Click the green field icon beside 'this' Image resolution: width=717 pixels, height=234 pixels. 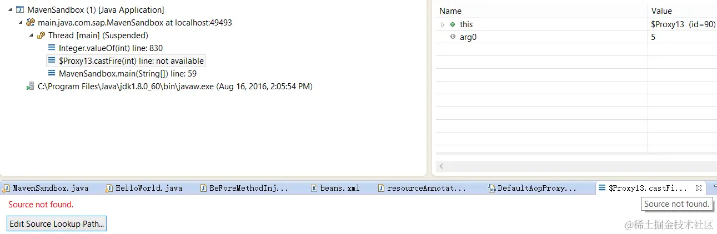pyautogui.click(x=453, y=24)
